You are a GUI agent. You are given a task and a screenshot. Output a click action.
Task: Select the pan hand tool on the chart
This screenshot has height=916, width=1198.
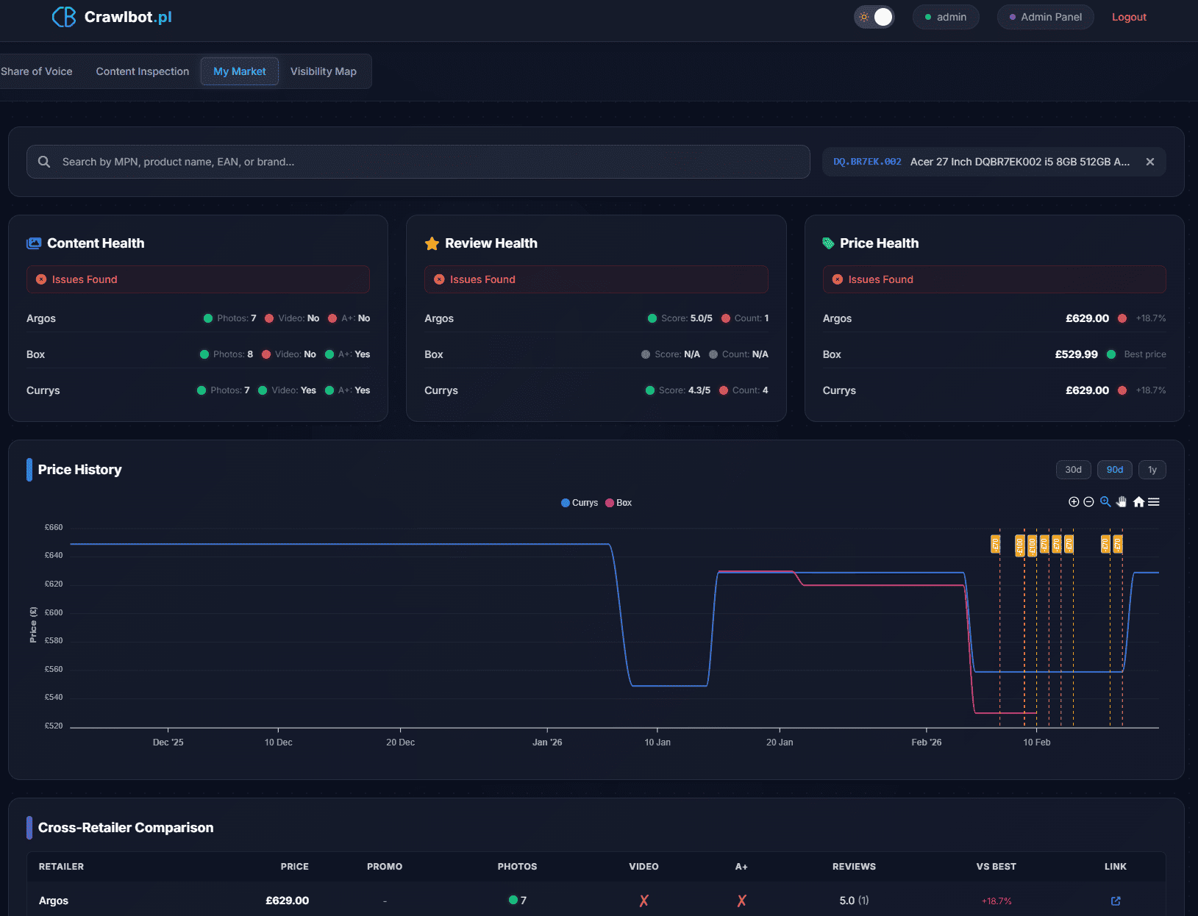click(x=1122, y=501)
